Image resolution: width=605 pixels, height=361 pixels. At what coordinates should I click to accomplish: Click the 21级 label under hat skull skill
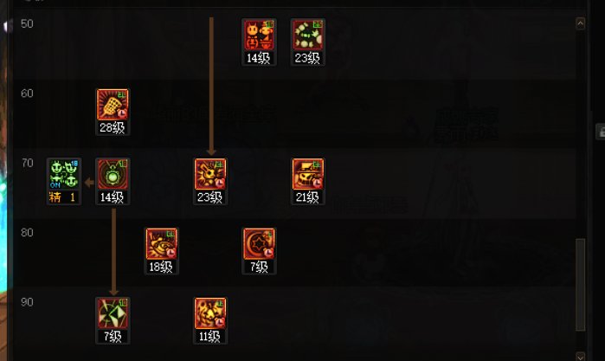[307, 197]
